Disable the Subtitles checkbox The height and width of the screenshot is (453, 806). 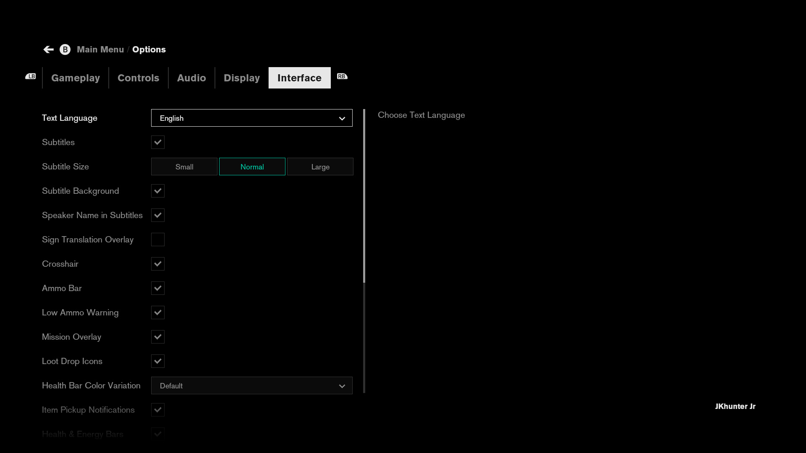[158, 142]
